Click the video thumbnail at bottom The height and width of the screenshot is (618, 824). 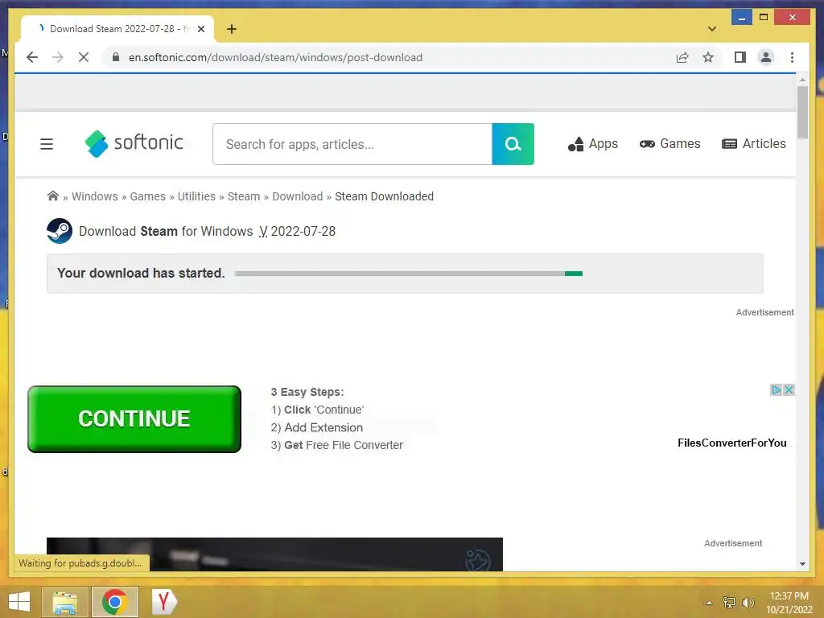tap(275, 554)
